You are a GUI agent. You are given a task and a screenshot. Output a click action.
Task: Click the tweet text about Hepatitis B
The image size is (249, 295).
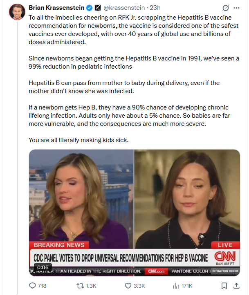pos(134,78)
